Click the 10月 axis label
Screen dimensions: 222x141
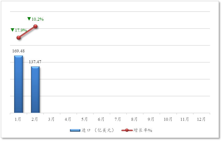click(168, 119)
